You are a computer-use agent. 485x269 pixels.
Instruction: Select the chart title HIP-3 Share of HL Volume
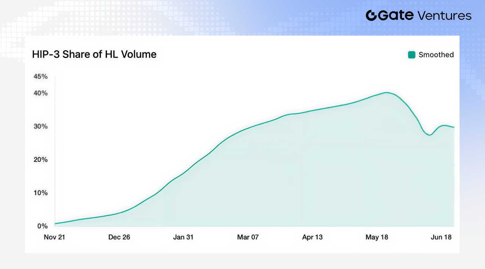[94, 55]
